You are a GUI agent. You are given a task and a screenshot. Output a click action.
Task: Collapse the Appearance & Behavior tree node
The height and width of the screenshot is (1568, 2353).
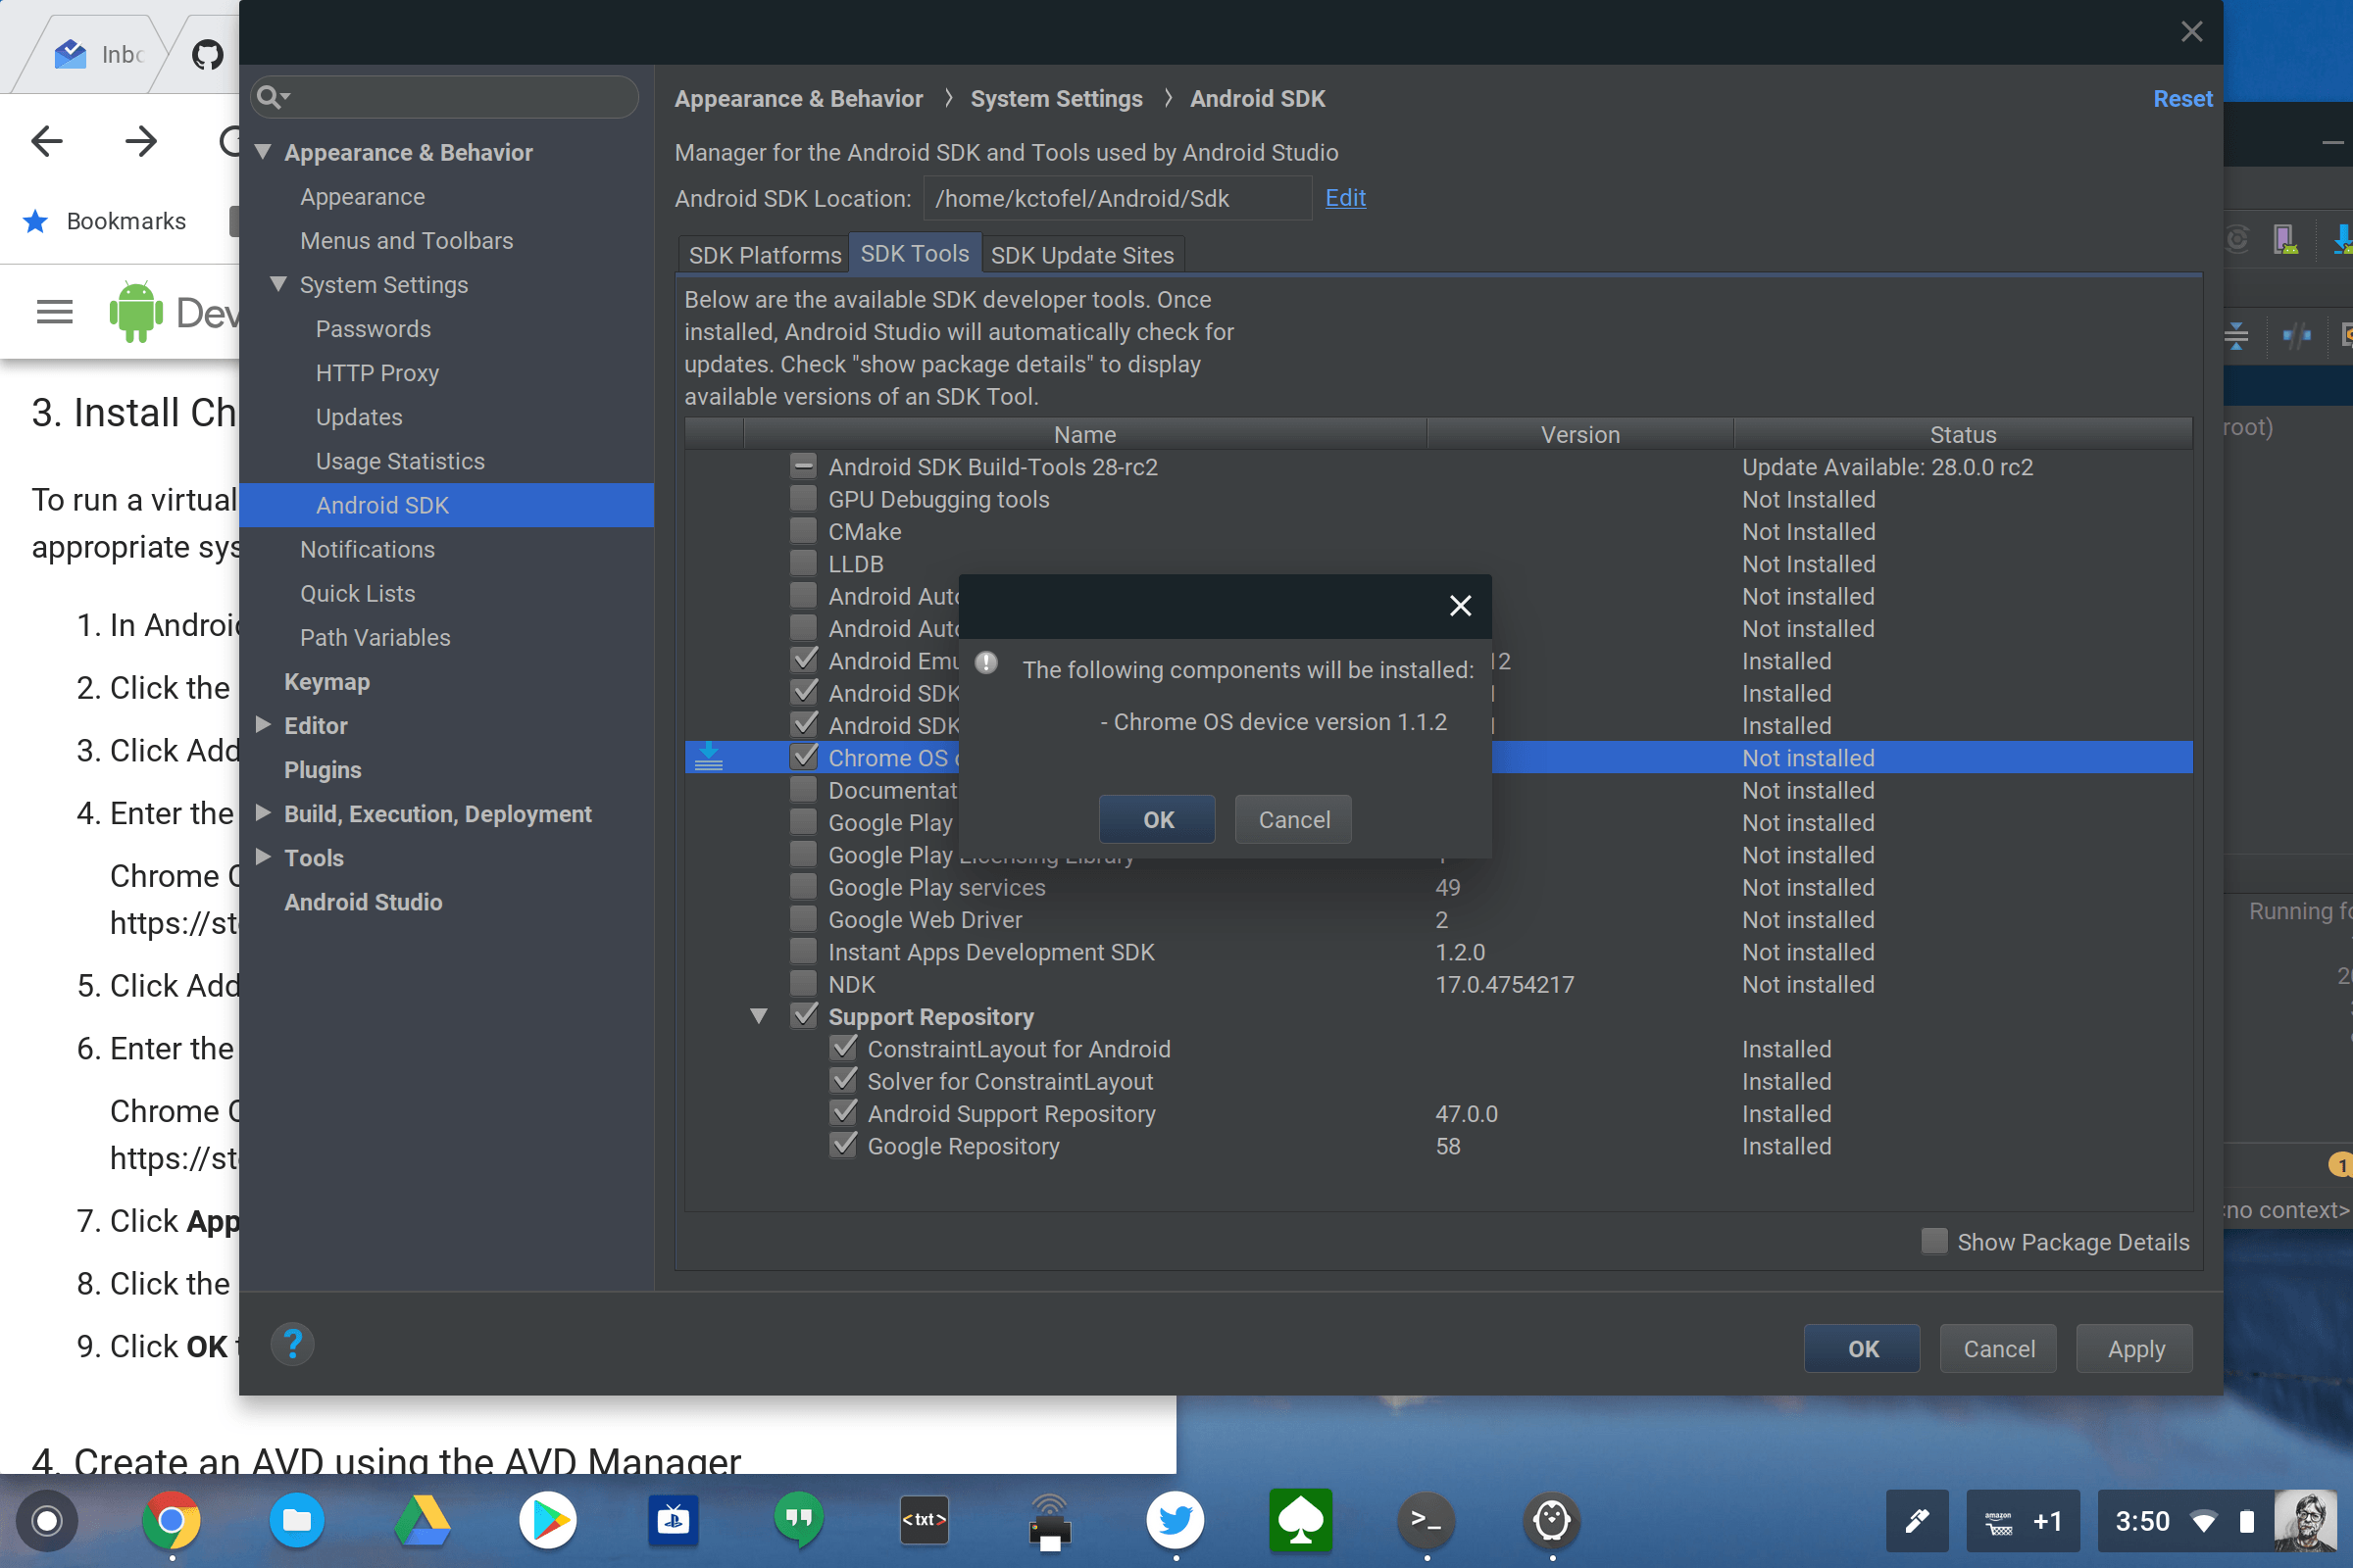click(263, 152)
